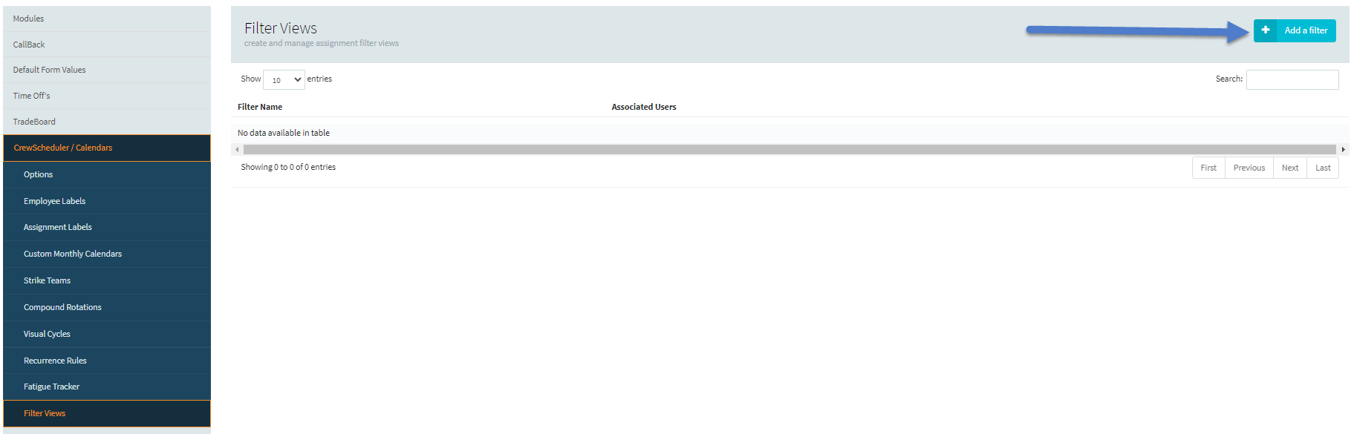Open CallBack settings in sidebar
The image size is (1351, 434).
coord(107,45)
